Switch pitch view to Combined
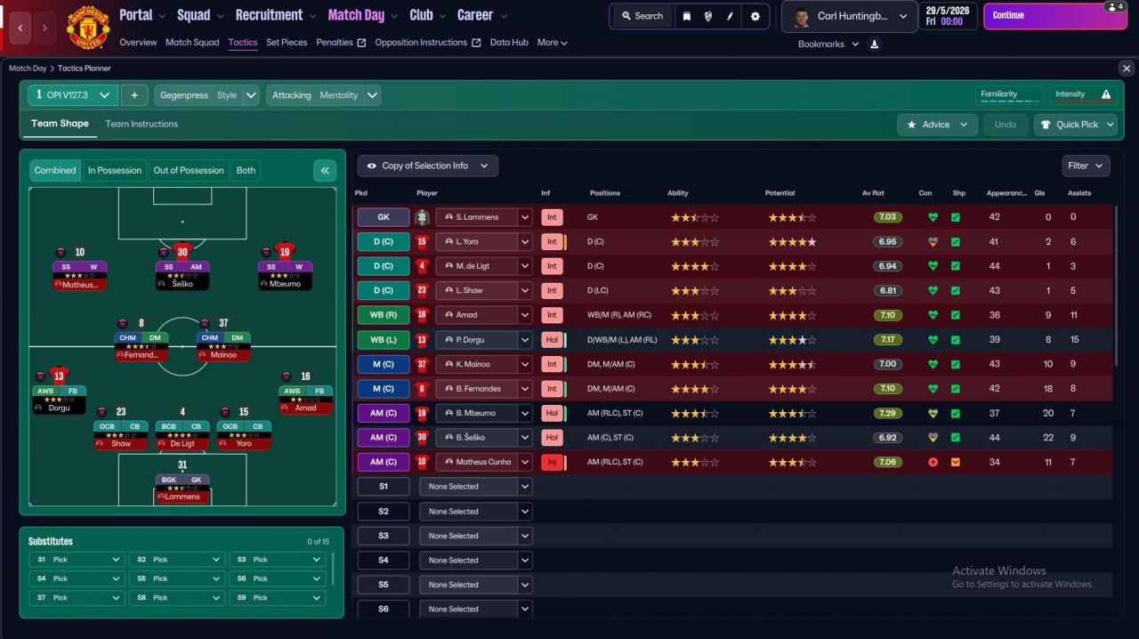 click(x=55, y=170)
